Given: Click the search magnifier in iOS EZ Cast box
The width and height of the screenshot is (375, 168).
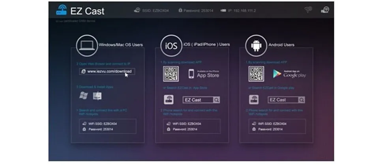Looking at the screenshot, I should tap(216, 100).
